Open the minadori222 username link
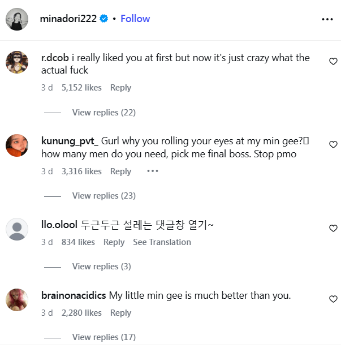This screenshot has width=341, height=348. [x=67, y=19]
